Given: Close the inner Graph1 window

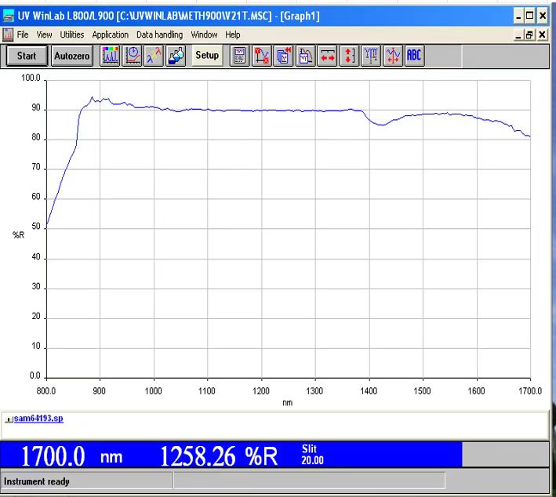Looking at the screenshot, I should click(542, 34).
